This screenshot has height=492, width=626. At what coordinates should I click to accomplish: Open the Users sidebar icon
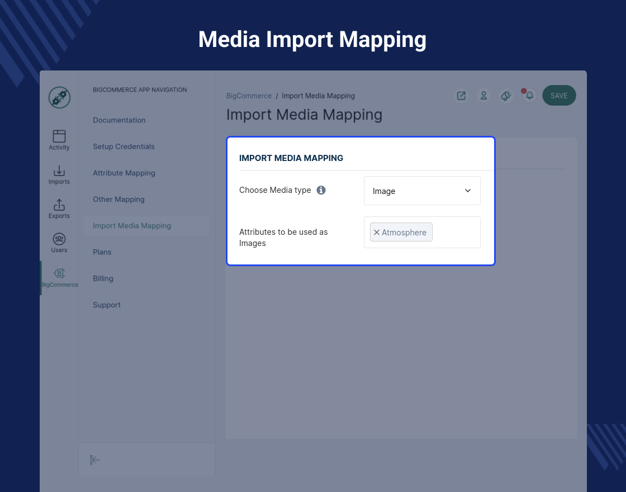(59, 243)
